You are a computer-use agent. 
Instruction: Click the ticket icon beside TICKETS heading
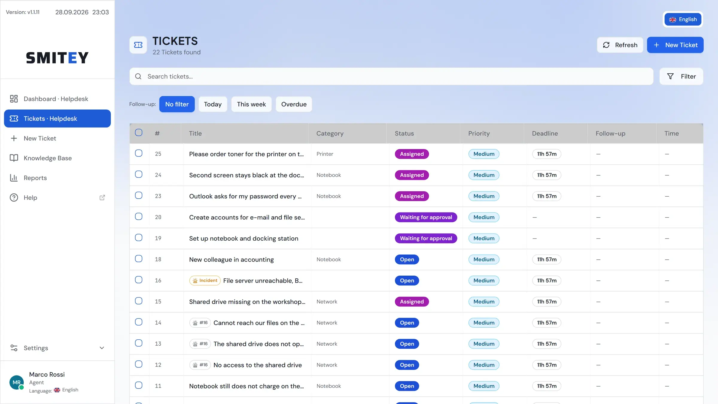tap(138, 45)
